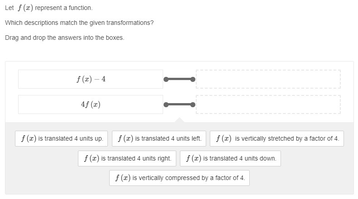Click the empty drop box for f(x) − 4
The width and height of the screenshot is (358, 199).
[x=268, y=79]
